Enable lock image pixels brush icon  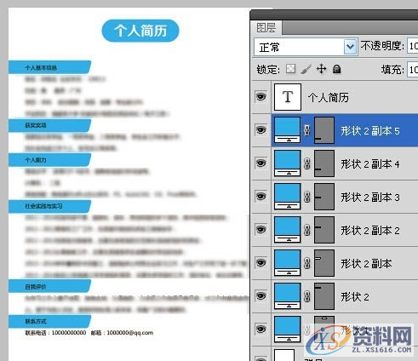pos(306,69)
